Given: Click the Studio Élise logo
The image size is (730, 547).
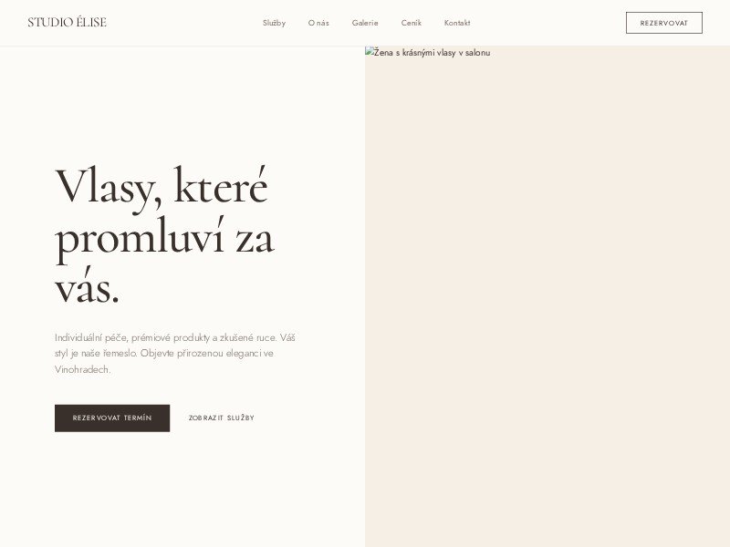Looking at the screenshot, I should click(x=67, y=22).
